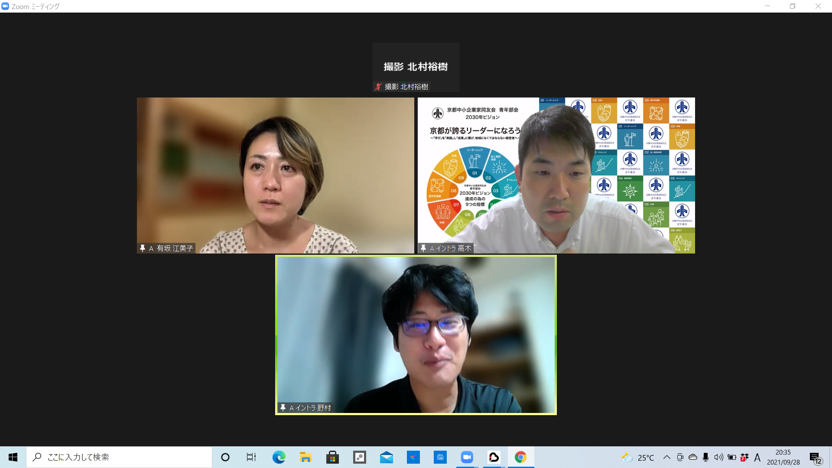The width and height of the screenshot is (832, 468).
Task: Click the red-badged tray icon left of the IME A
Action: [744, 457]
